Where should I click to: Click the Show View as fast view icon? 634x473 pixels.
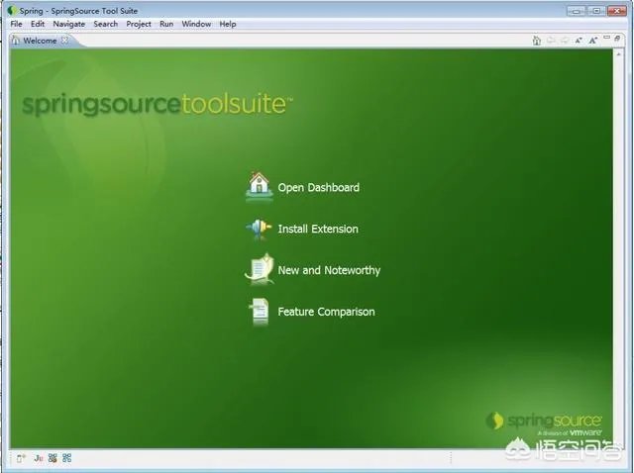point(21,458)
